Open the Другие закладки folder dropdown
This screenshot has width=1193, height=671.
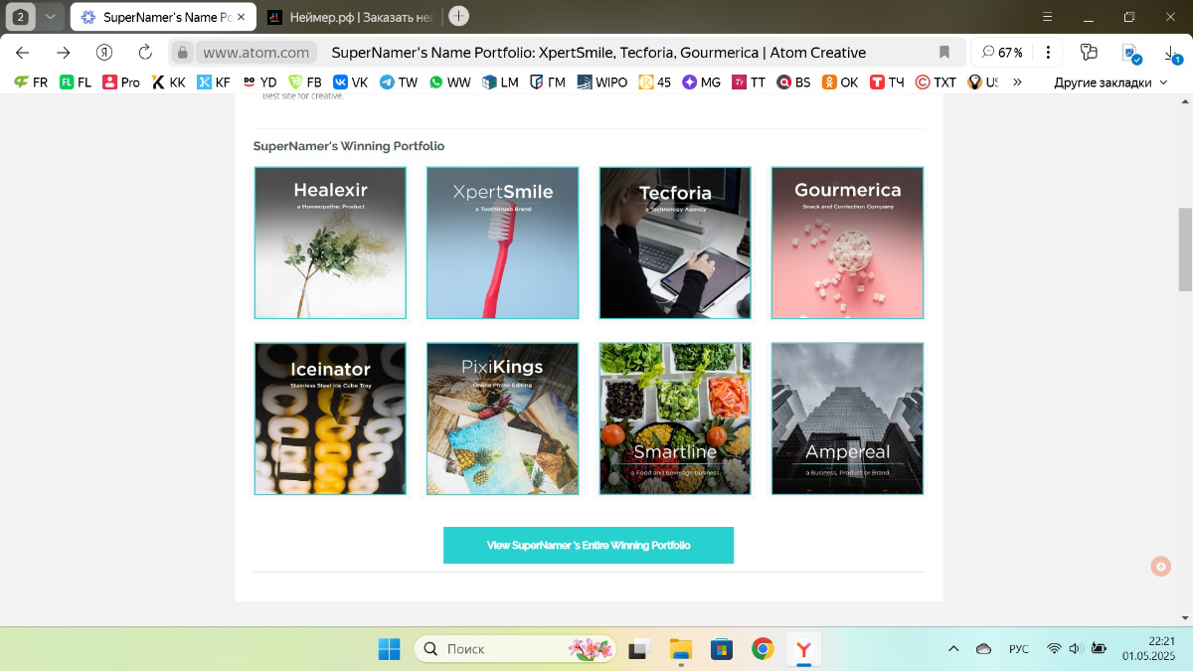point(1110,83)
